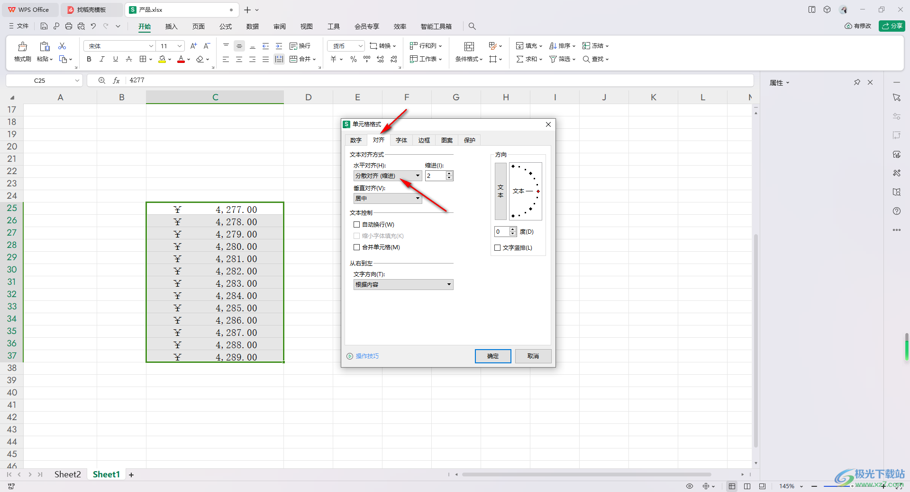Open the number format dropdown (货币)

346,46
